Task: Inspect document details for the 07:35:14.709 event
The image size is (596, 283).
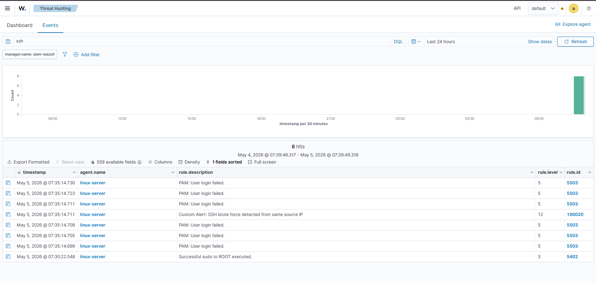Action: pyautogui.click(x=8, y=225)
